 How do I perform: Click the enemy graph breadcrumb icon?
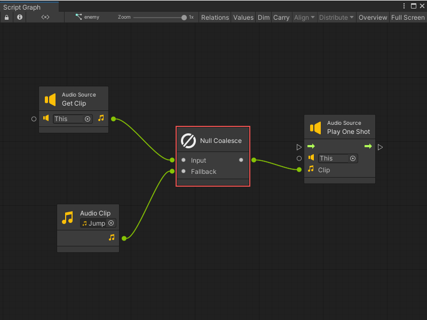(x=79, y=17)
